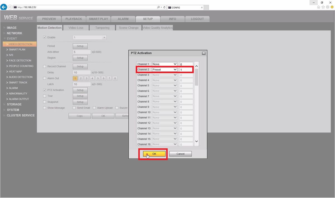Open the Channel 2 Preset dropdown
This screenshot has height=198, width=335.
coord(164,69)
